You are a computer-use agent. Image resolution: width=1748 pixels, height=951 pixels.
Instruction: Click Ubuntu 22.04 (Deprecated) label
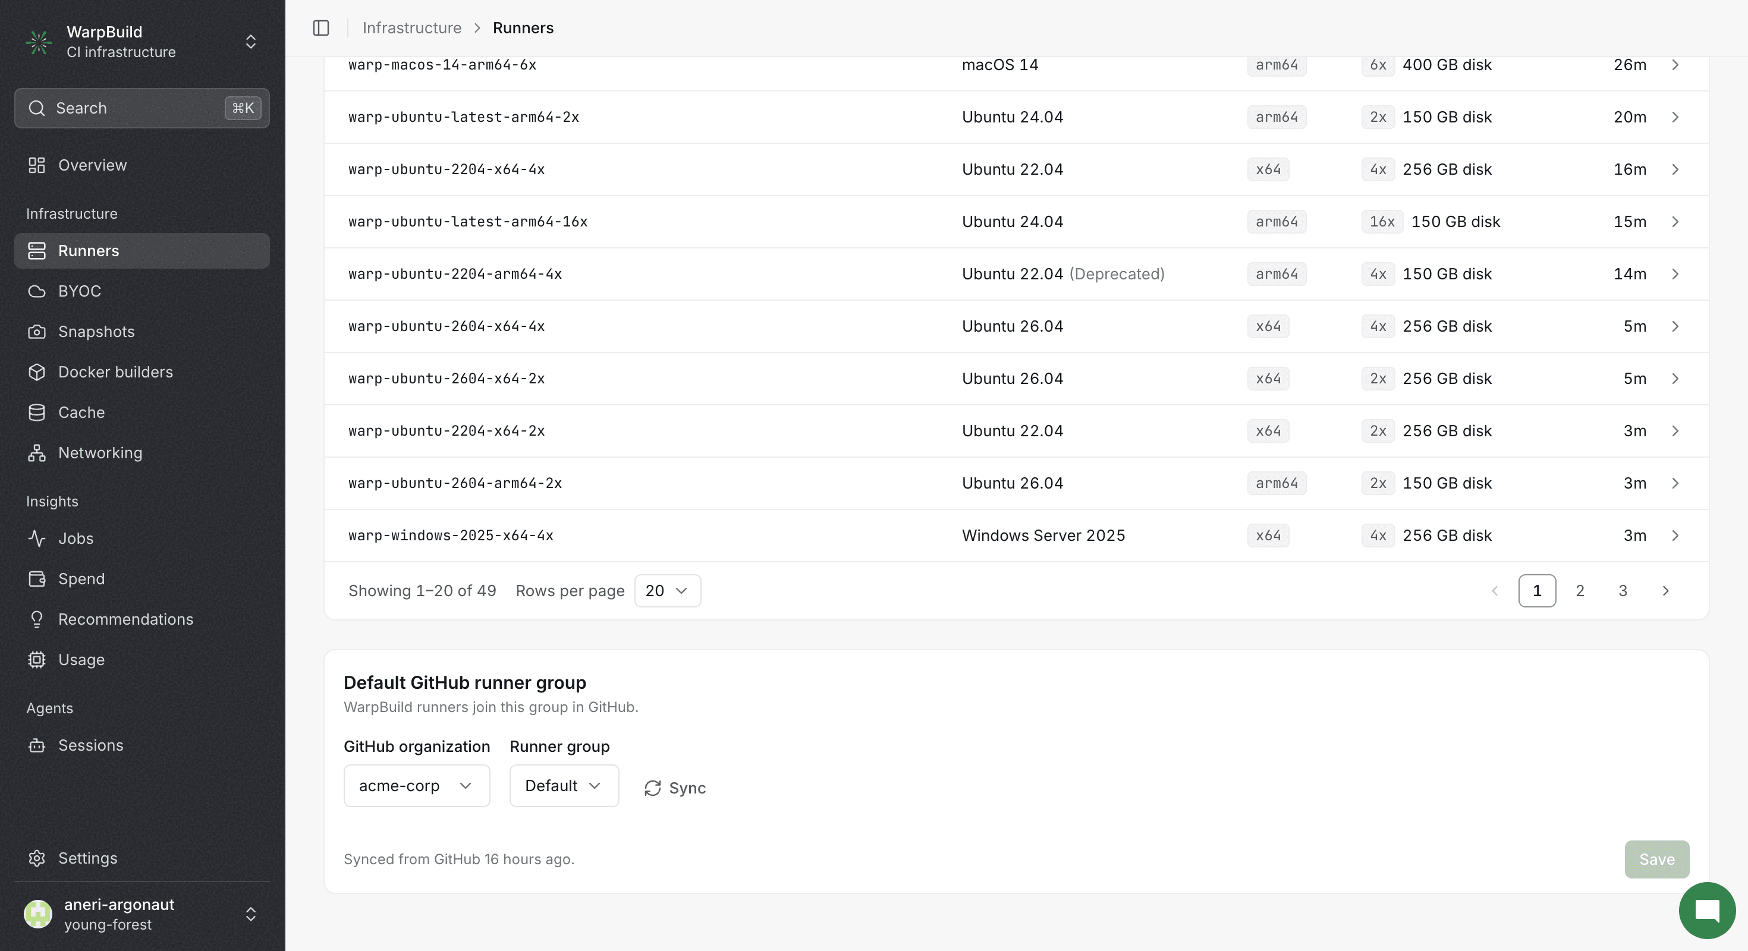click(x=1062, y=274)
